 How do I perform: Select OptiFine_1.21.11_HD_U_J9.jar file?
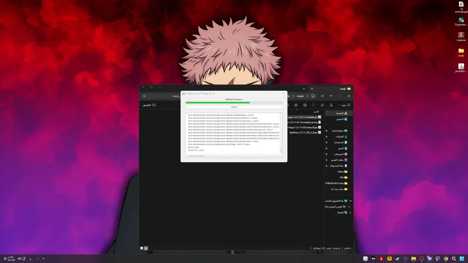[x=305, y=133]
